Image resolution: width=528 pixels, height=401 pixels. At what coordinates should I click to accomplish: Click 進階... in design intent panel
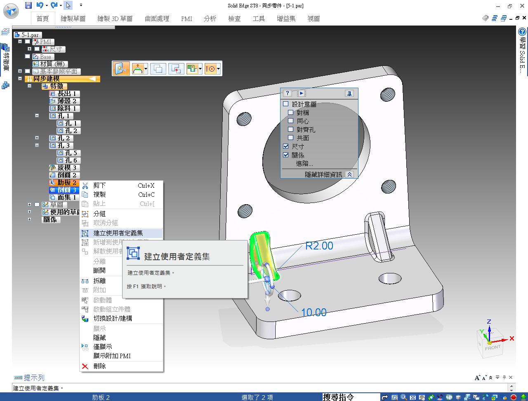[304, 163]
